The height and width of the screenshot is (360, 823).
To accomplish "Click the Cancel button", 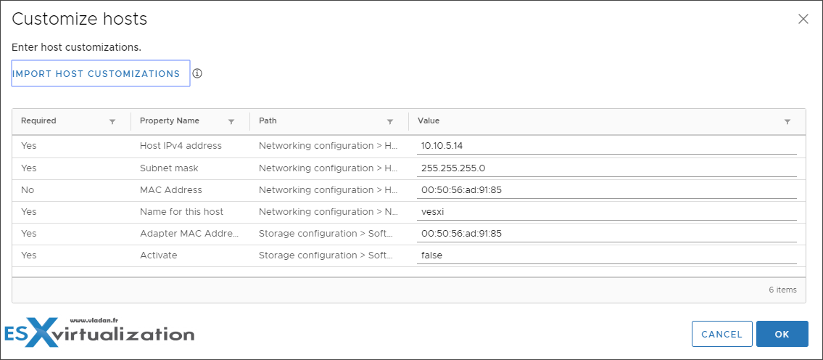I will point(721,335).
